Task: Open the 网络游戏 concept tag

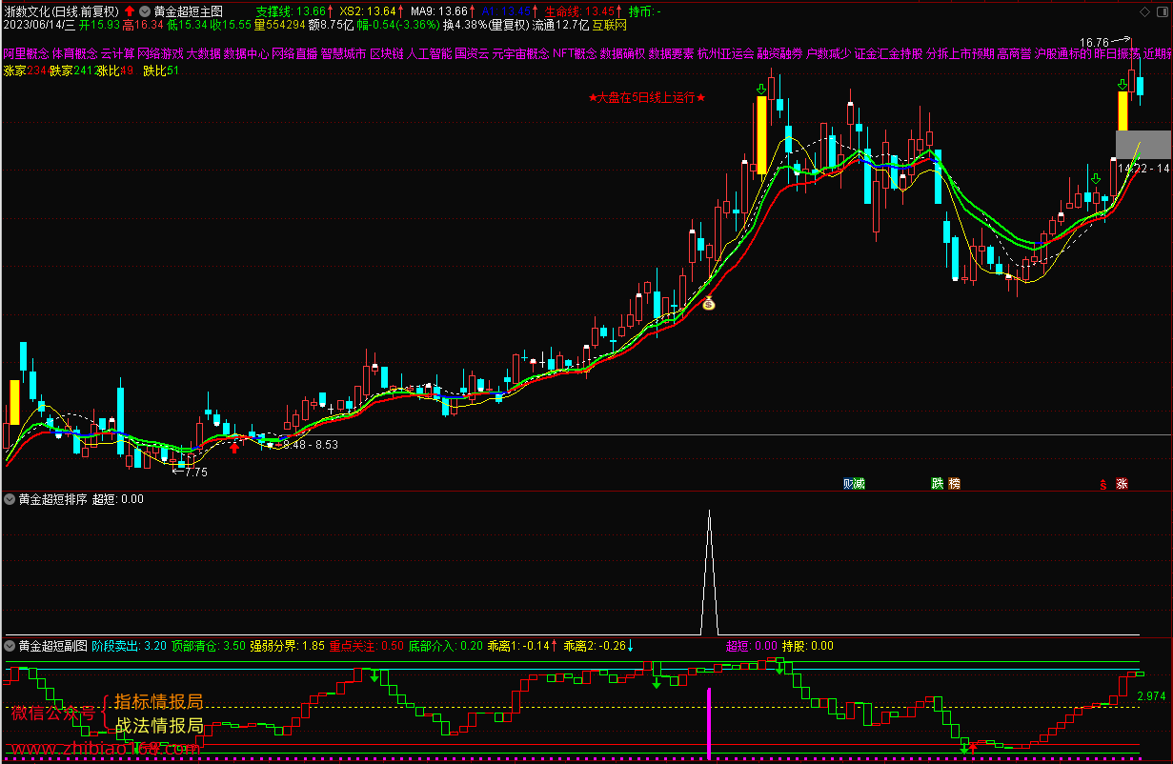Action: [159, 53]
